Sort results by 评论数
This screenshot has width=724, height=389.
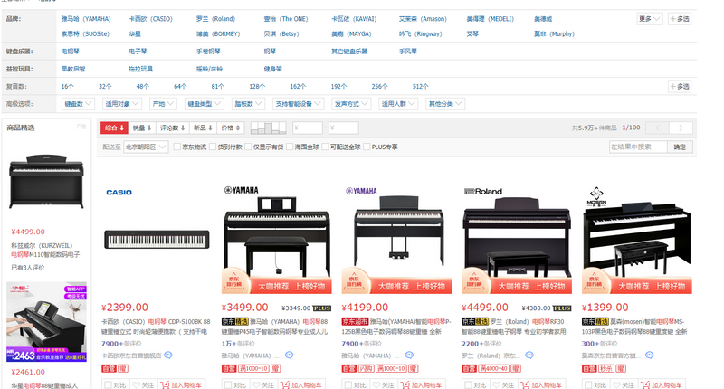tap(173, 128)
